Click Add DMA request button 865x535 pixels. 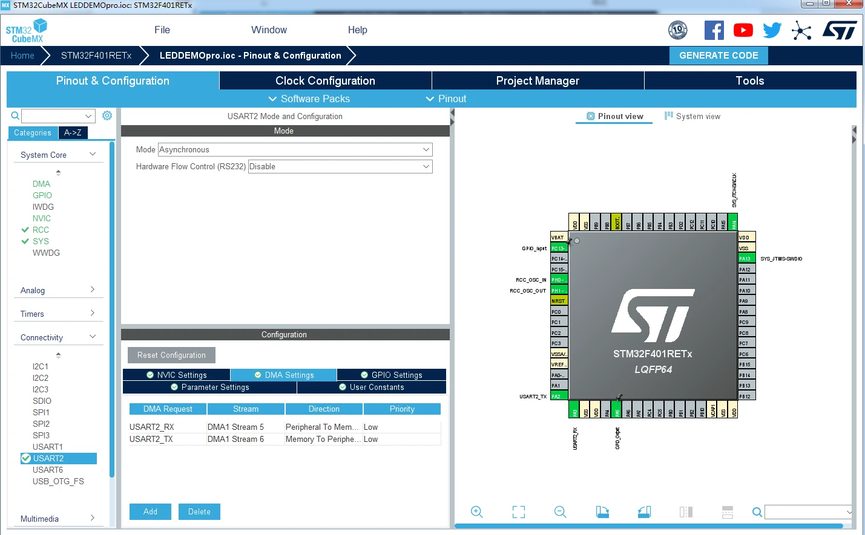tap(150, 511)
